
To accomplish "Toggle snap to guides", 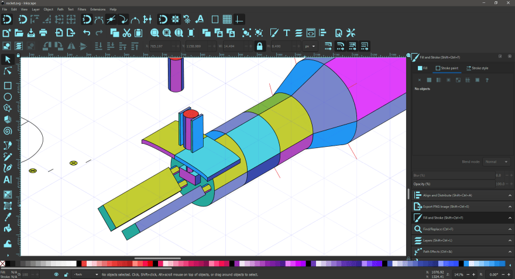I will (239, 19).
